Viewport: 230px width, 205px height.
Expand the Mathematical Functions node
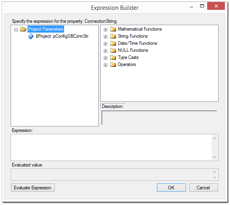[x=105, y=29]
